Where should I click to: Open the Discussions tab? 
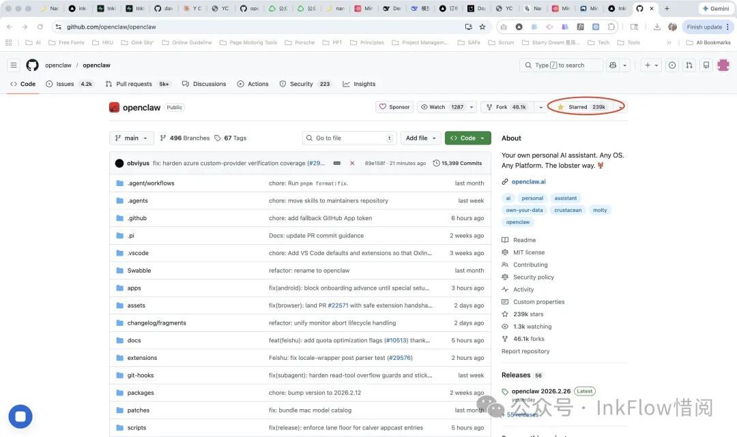(x=204, y=84)
